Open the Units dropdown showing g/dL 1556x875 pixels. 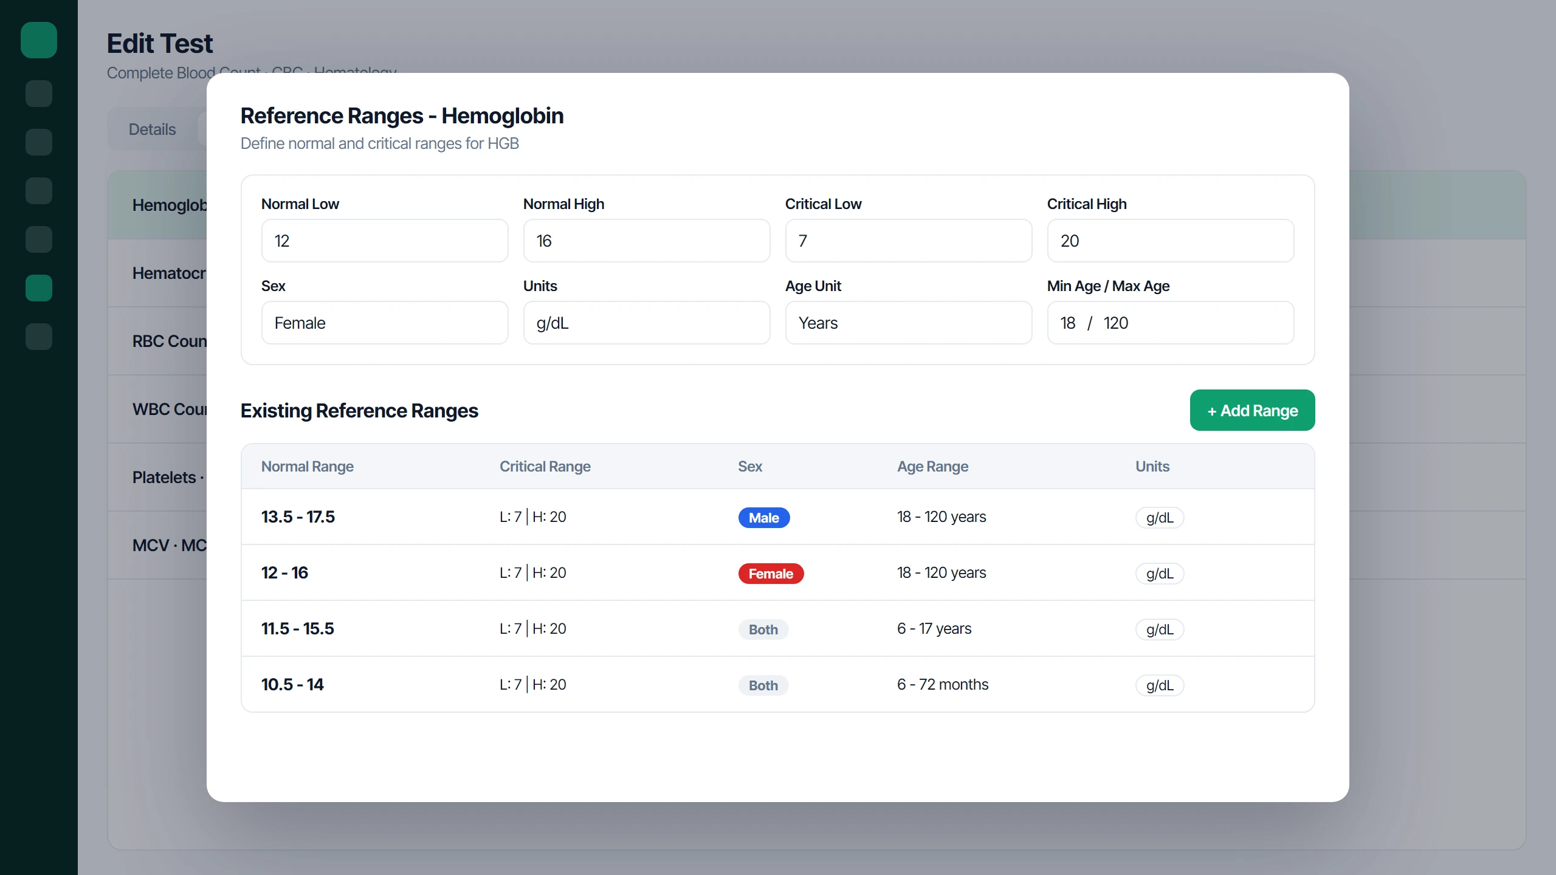click(x=647, y=323)
